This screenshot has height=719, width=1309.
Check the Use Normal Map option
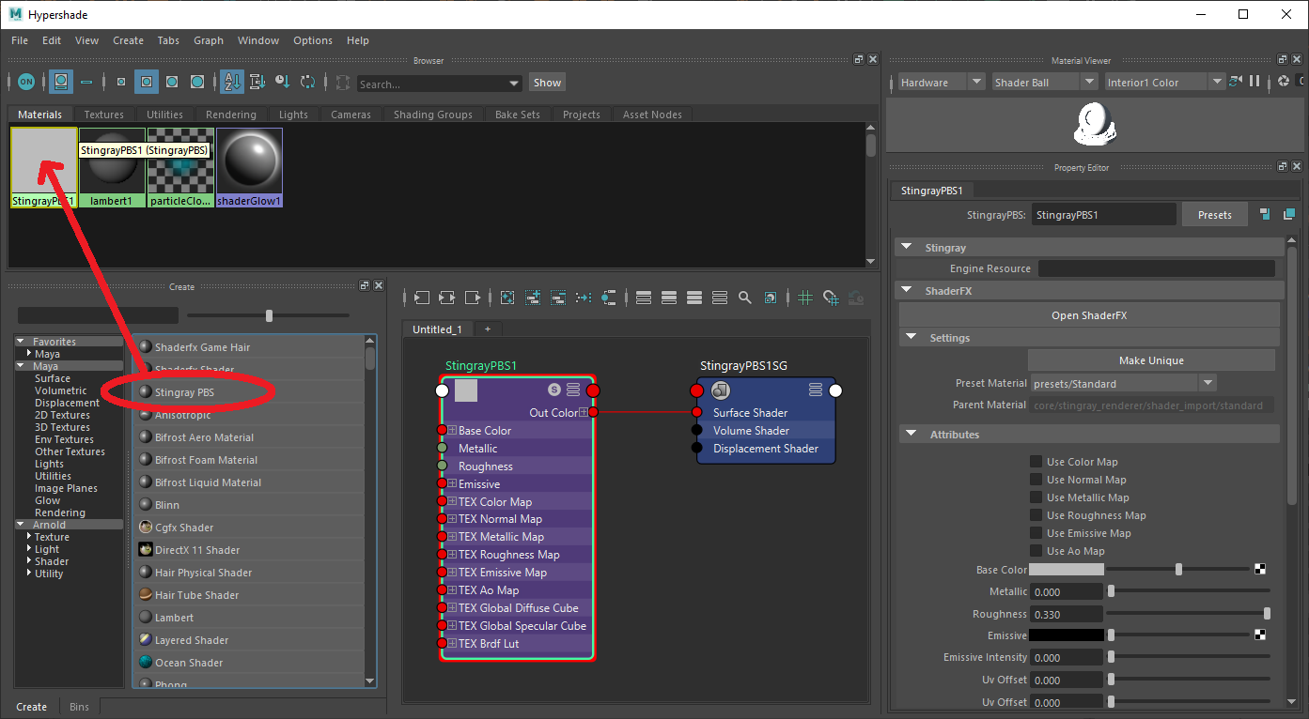pos(1036,480)
